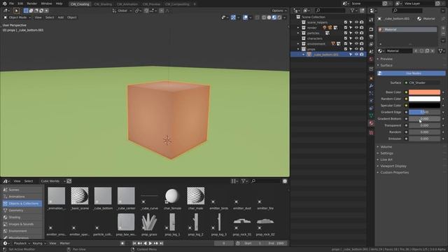Open the Material properties tab icon
The image size is (448, 252).
(x=371, y=123)
